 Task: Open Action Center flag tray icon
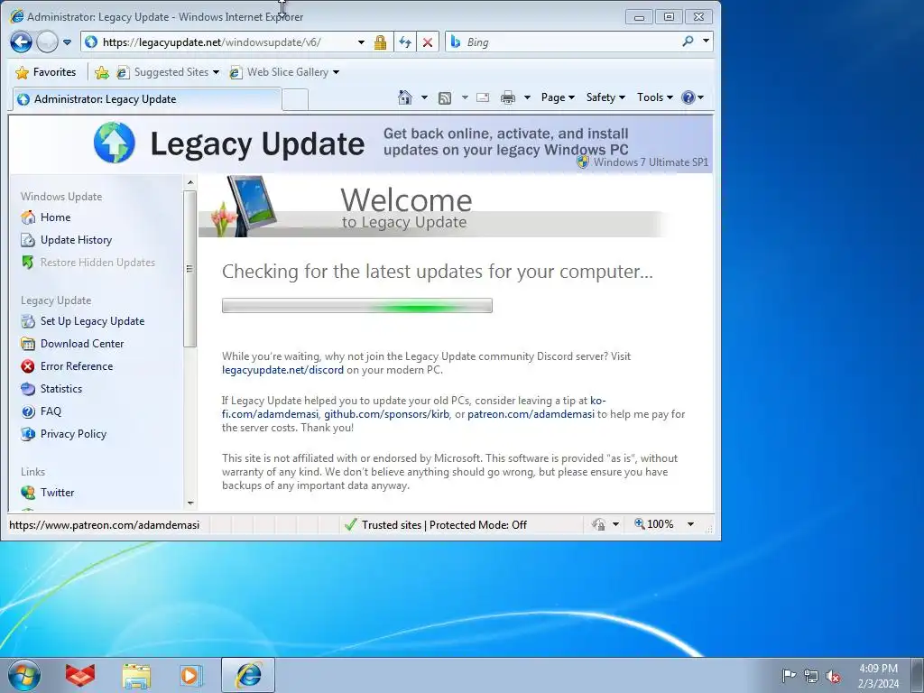coord(789,675)
